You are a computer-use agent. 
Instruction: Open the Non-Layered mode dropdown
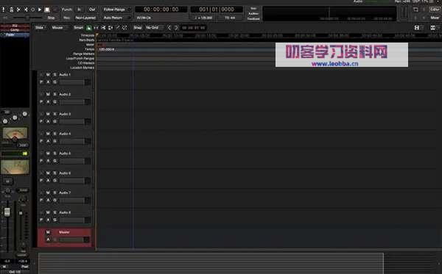click(x=85, y=18)
